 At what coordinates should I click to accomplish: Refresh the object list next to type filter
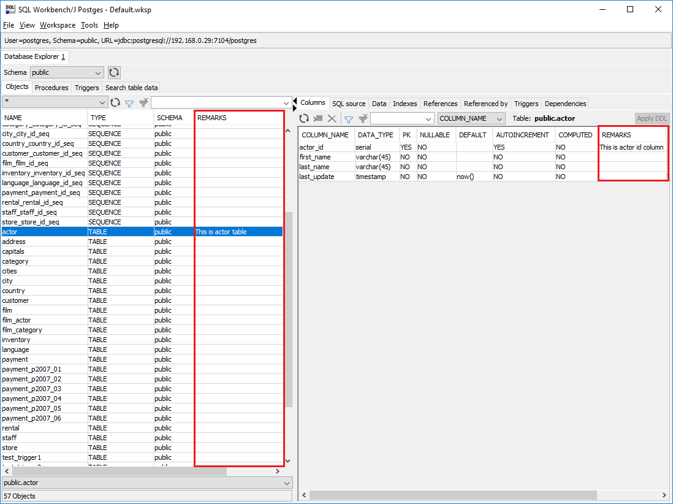click(115, 103)
